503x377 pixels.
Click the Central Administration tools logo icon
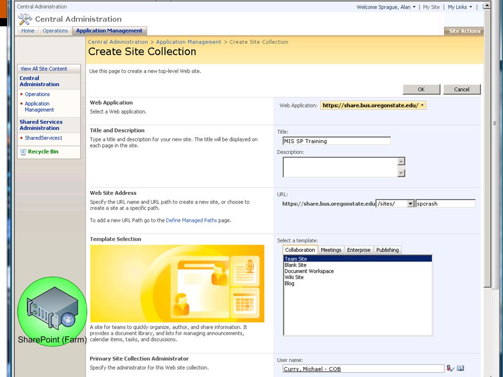point(25,19)
